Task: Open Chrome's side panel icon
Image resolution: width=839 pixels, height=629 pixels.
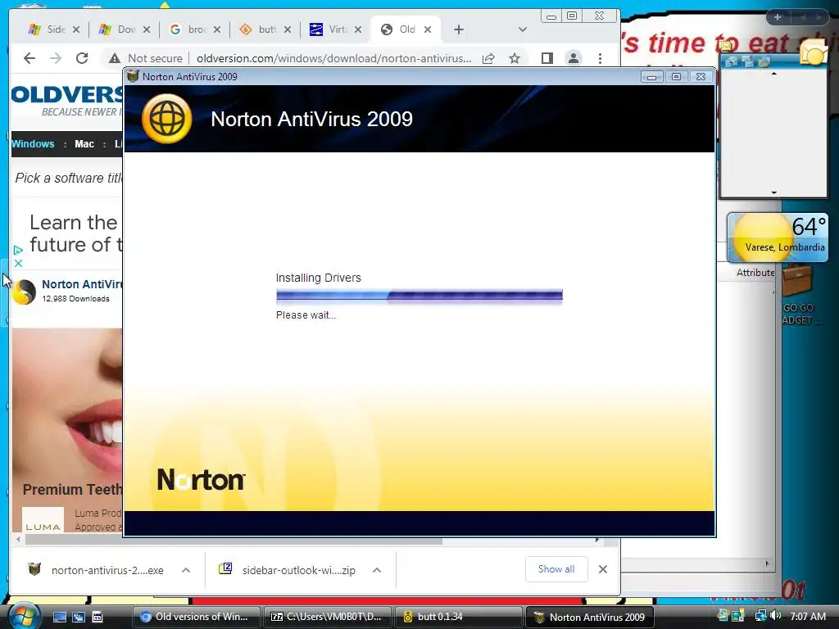Action: [546, 58]
